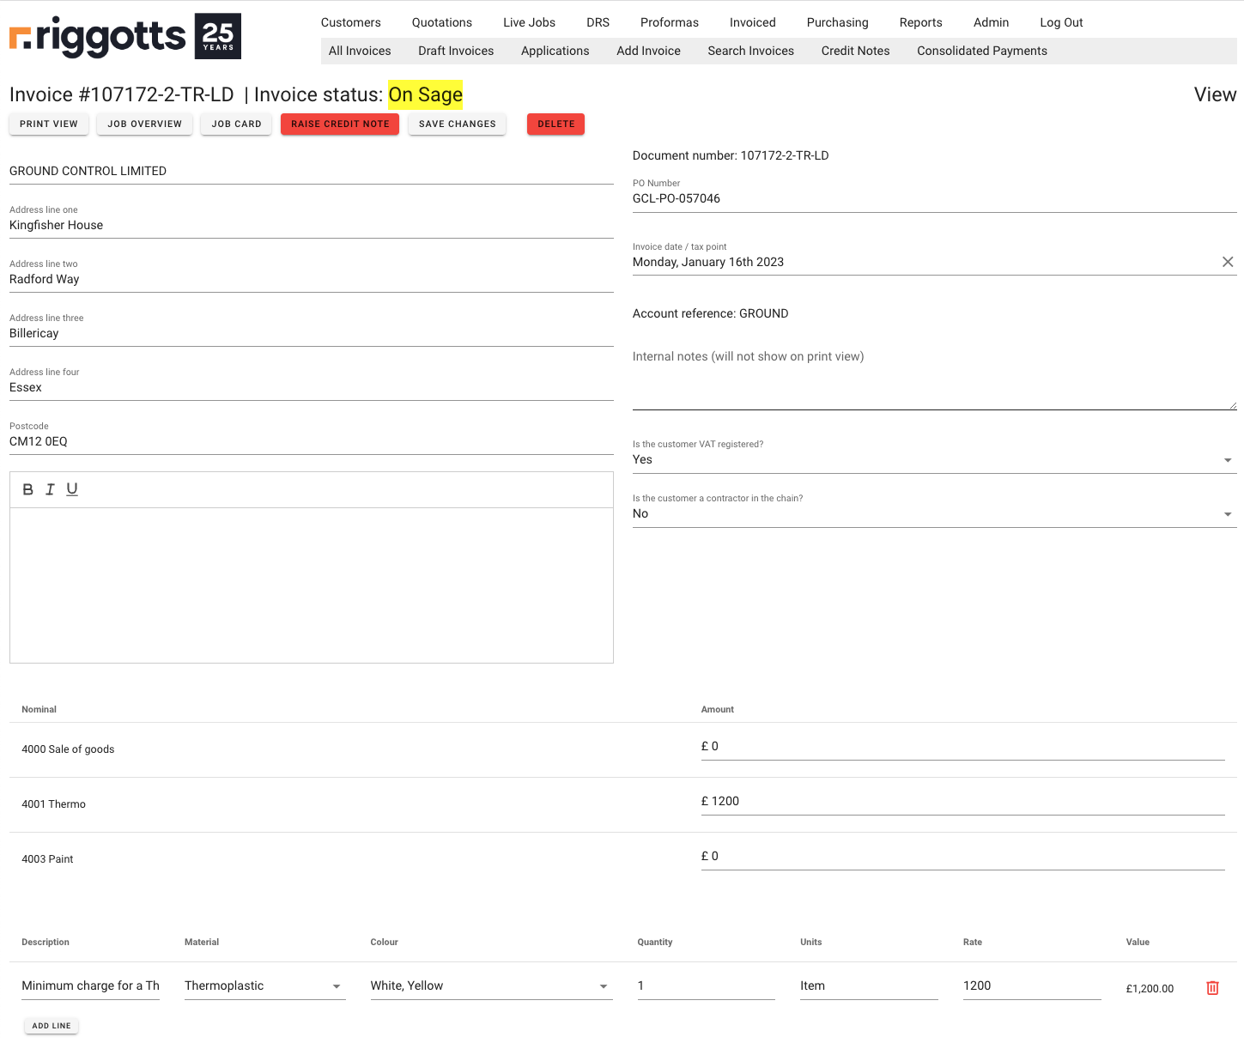Click the Save Changes button
The image size is (1244, 1043).
[457, 124]
